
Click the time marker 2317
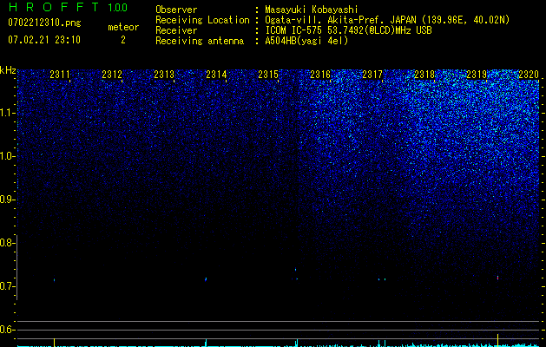point(372,75)
